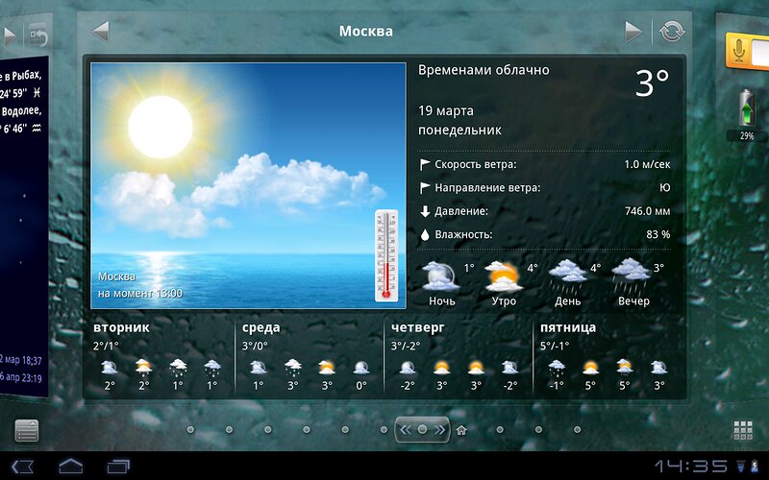Tap the Москва city title

[x=365, y=32]
